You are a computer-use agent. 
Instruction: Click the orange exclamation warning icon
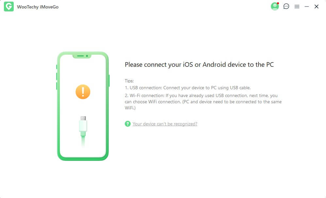click(83, 92)
